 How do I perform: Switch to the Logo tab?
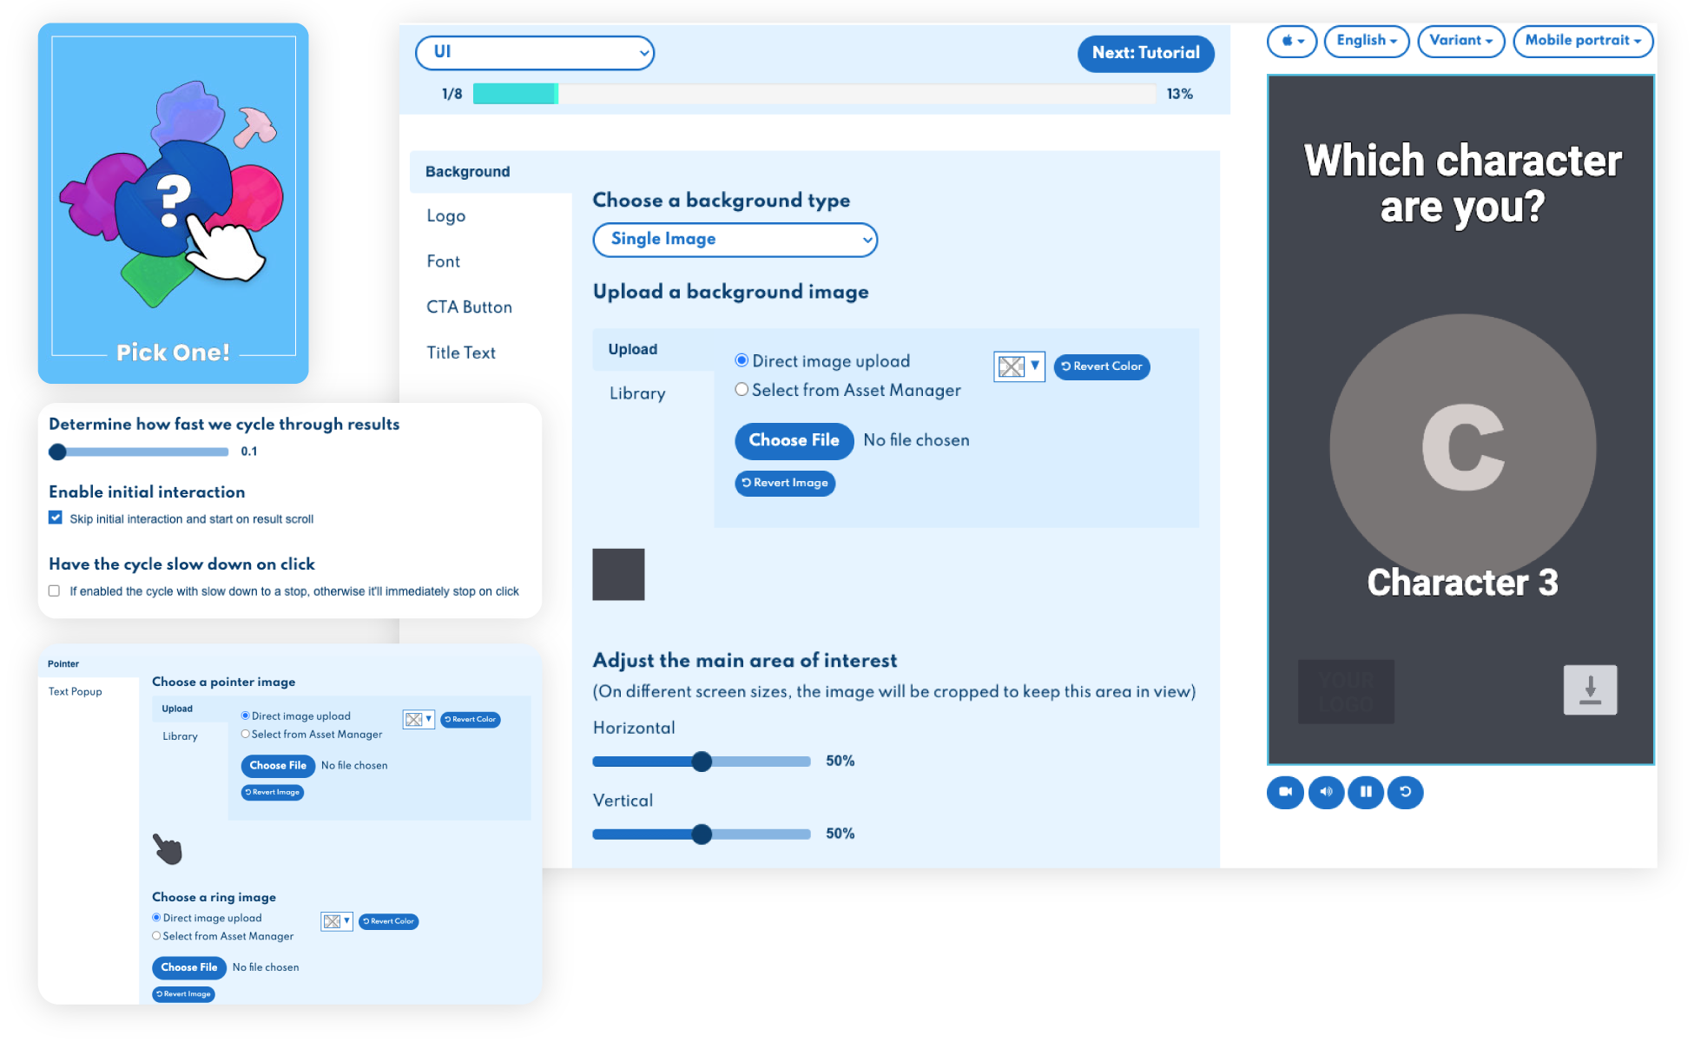[x=446, y=216]
